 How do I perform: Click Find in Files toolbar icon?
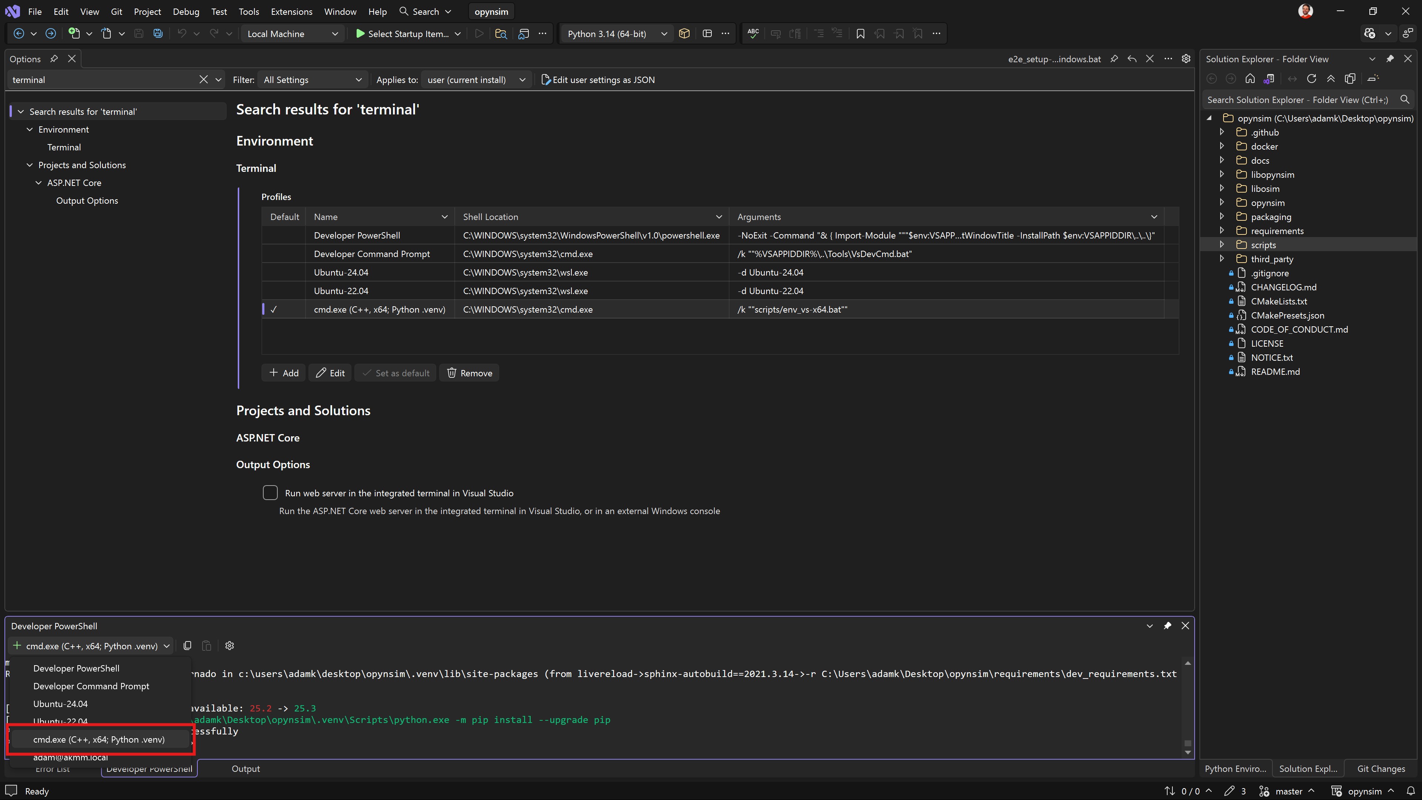[501, 34]
